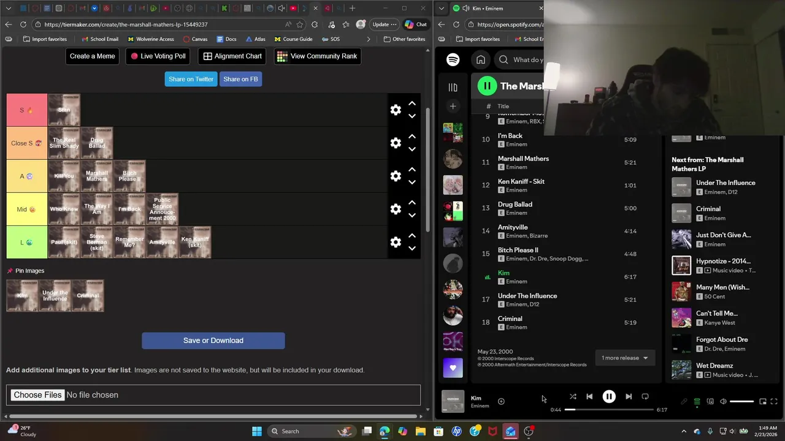
Task: Open settings gear for the L tier row
Action: pyautogui.click(x=396, y=242)
